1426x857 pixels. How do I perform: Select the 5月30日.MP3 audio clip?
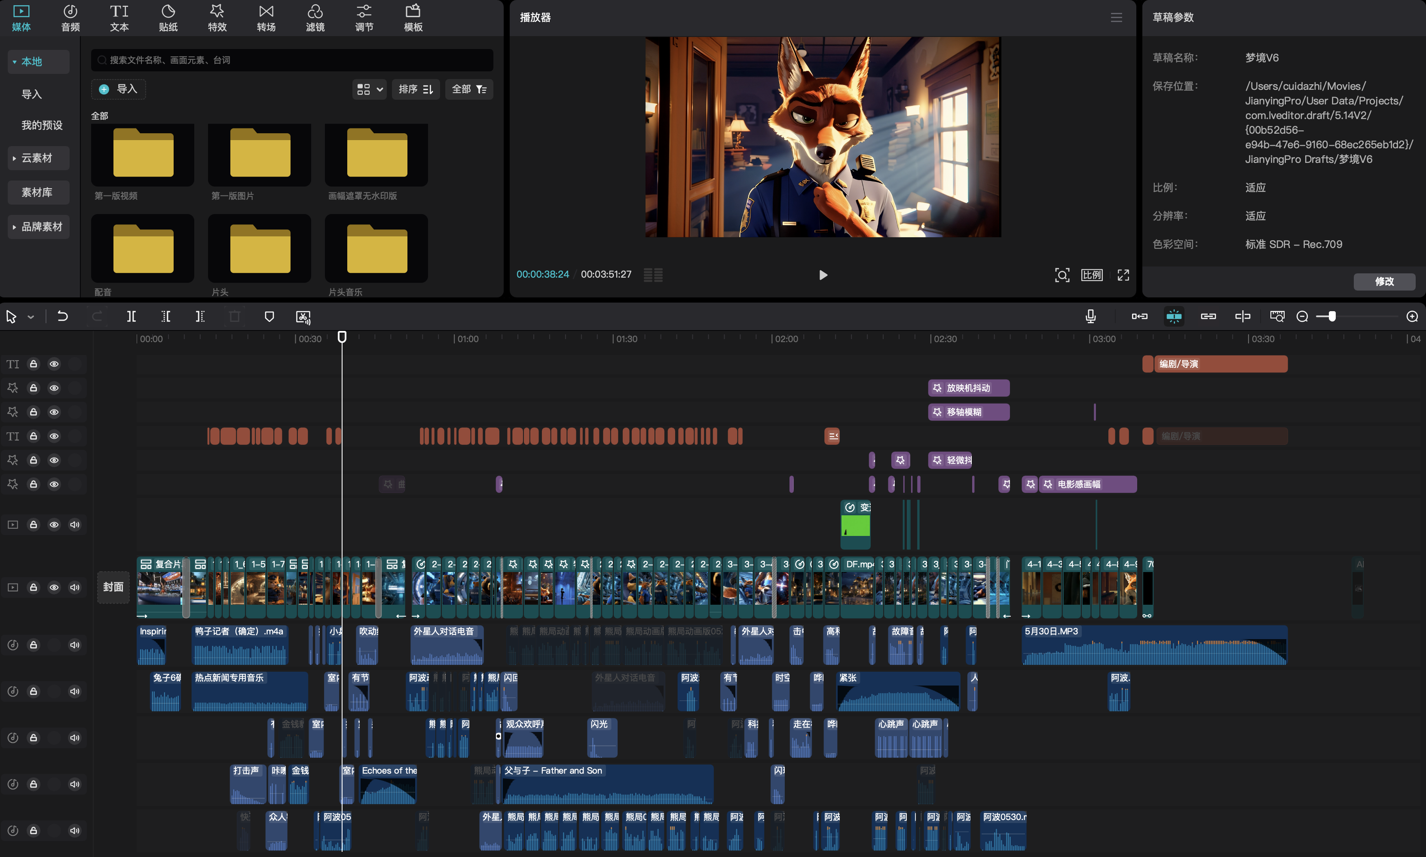[x=1154, y=645]
